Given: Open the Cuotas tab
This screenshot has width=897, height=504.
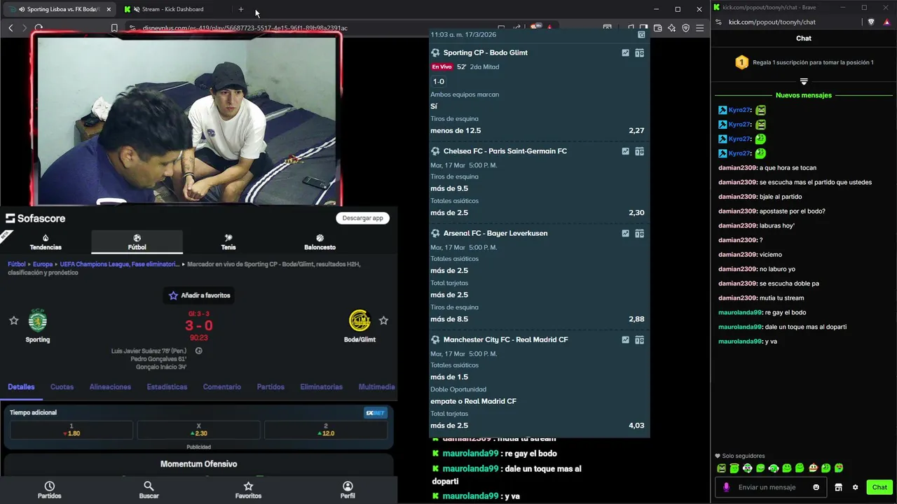Looking at the screenshot, I should [62, 386].
